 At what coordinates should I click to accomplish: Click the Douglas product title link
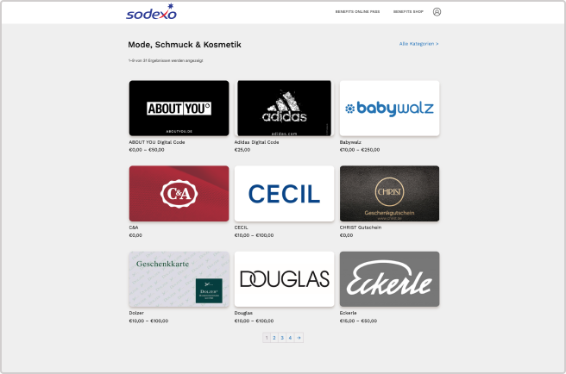243,313
